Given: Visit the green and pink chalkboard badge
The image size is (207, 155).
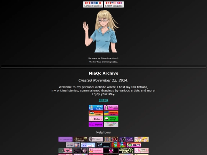Looking at the screenshot, I should tap(66, 150).
